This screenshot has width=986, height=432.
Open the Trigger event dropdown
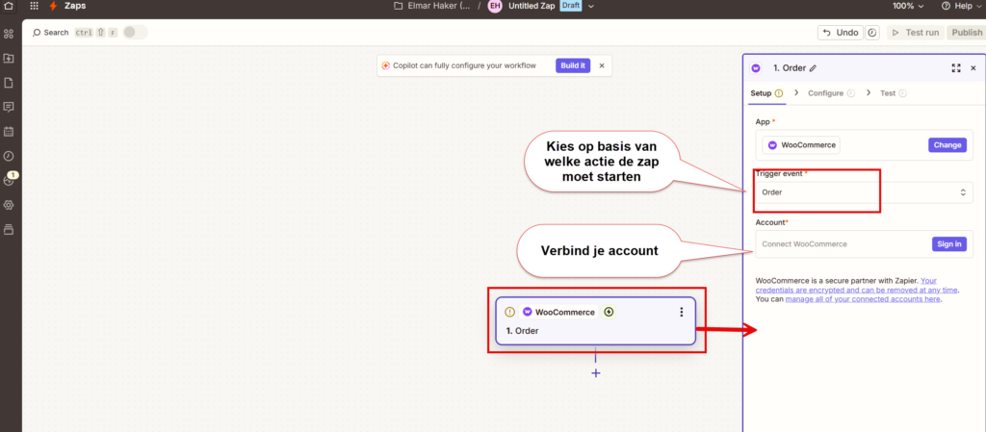click(x=864, y=192)
